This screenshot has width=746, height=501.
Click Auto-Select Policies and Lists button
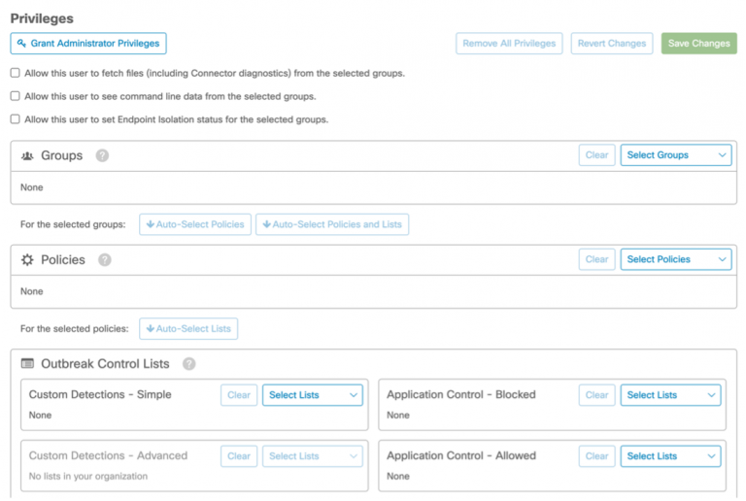point(331,224)
